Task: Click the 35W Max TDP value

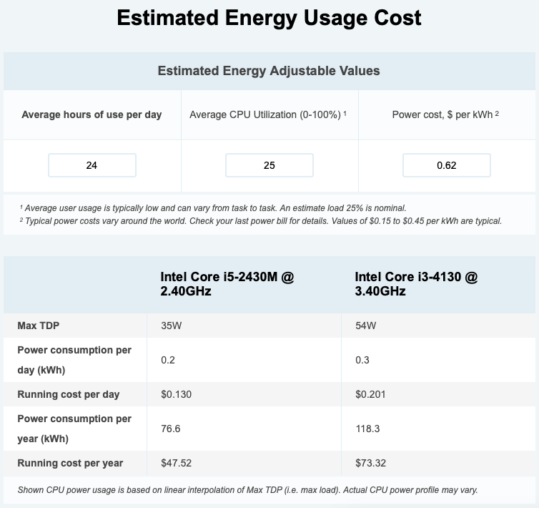Action: (171, 326)
